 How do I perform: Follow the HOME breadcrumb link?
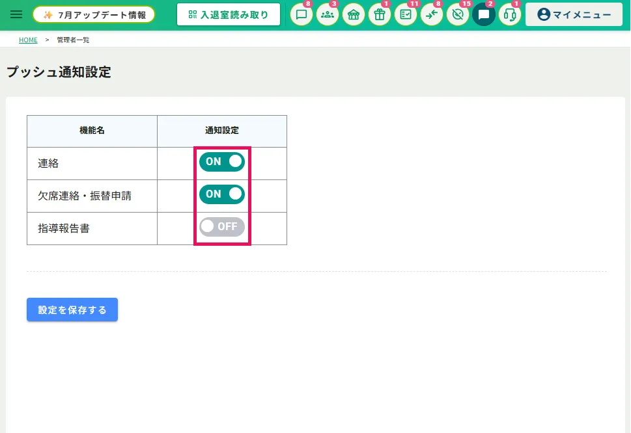[28, 40]
